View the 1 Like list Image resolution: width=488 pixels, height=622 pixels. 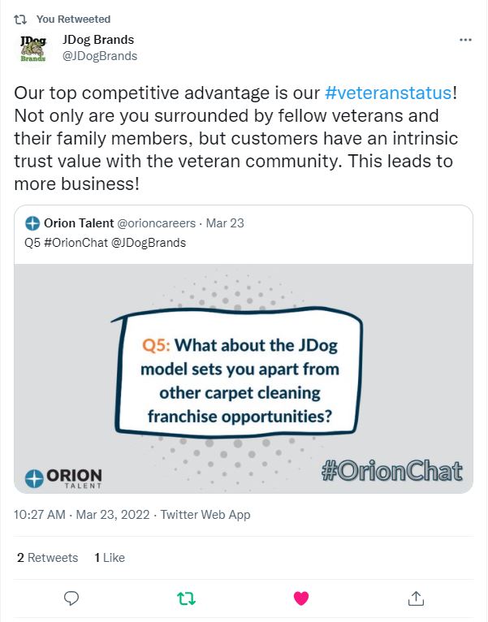(110, 558)
